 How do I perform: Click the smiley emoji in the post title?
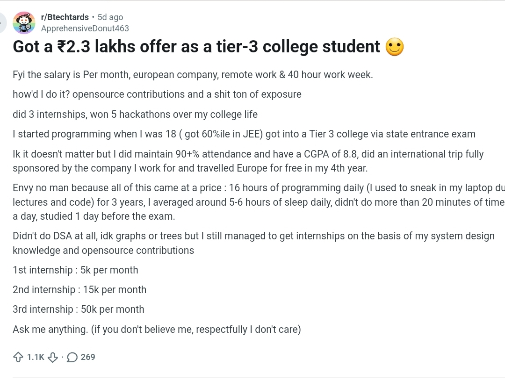pos(394,47)
